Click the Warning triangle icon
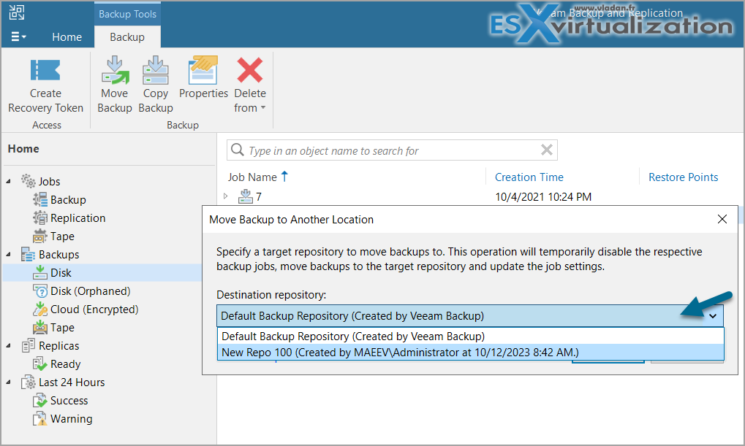 [40, 418]
